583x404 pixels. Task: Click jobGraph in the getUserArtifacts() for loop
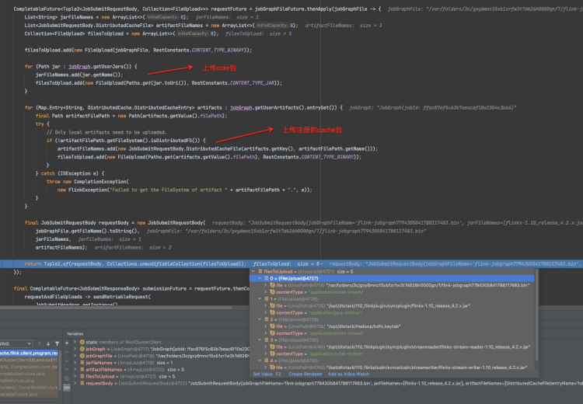tap(241, 107)
